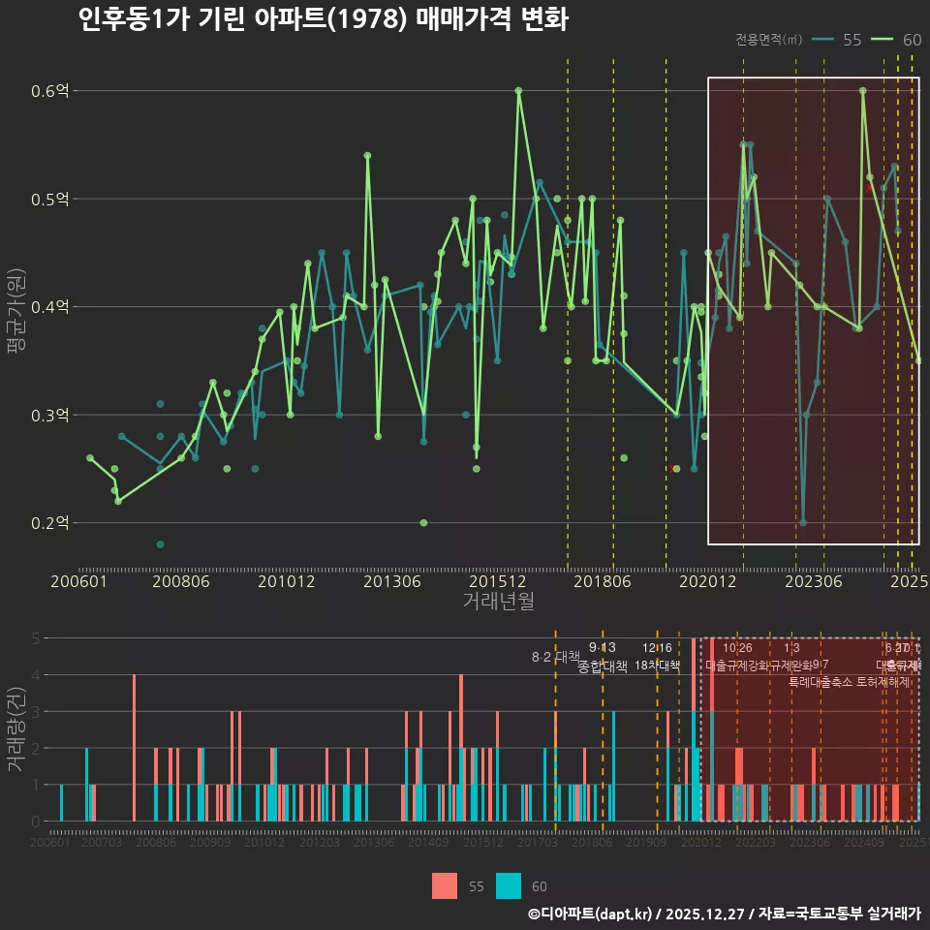Expand the white highlighted region box

click(x=814, y=310)
